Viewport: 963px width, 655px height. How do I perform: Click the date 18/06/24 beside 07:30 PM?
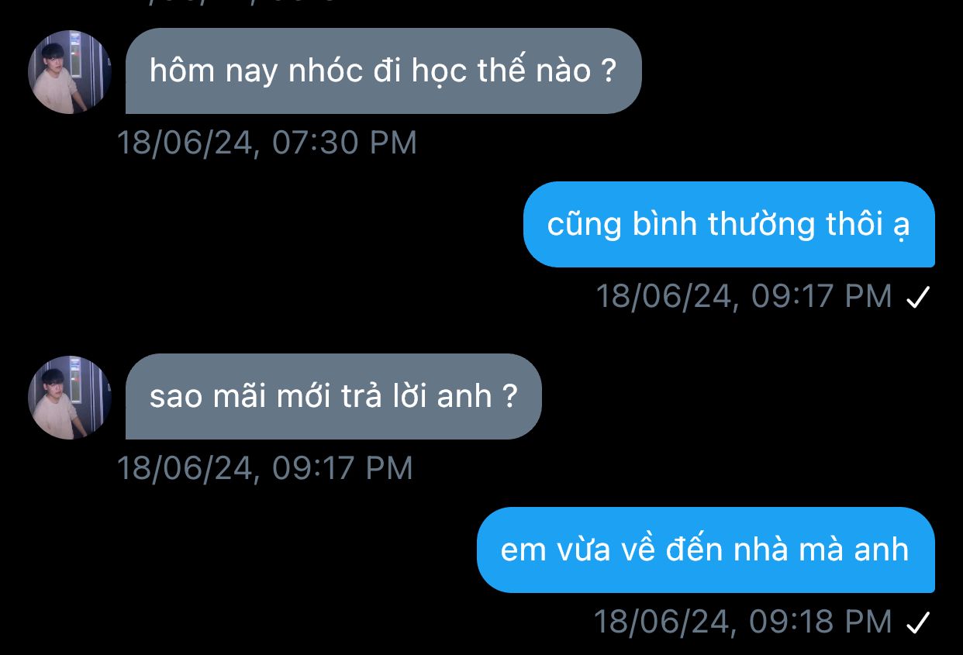coord(187,143)
